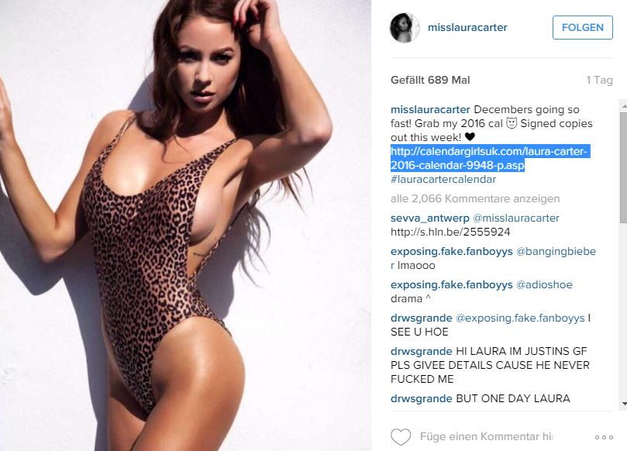Open the misslauracarter profile avatar

pos(405,28)
